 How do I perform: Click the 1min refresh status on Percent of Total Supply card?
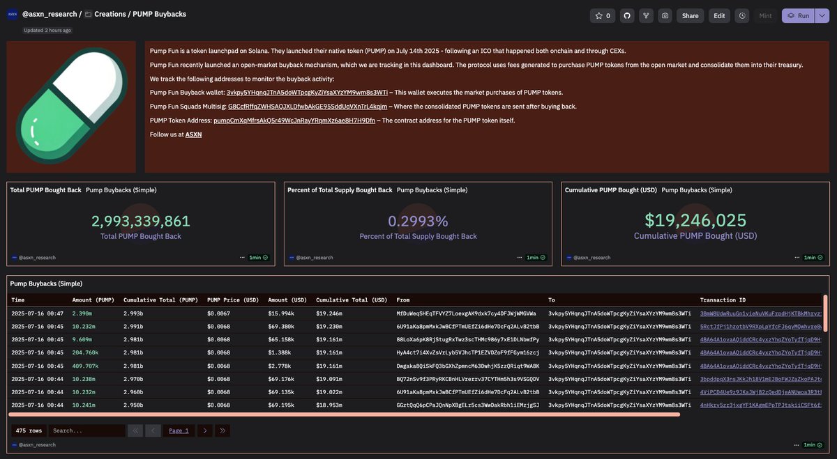coord(536,257)
